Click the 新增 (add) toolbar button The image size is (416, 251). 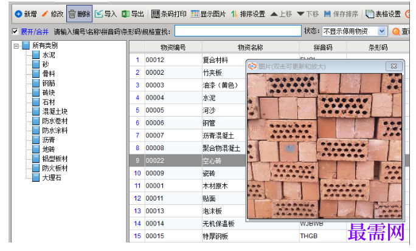pos(26,14)
